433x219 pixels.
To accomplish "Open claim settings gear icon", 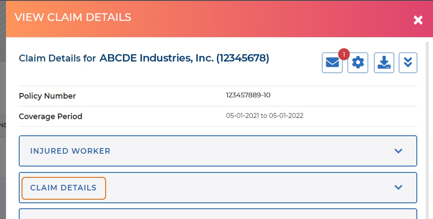I will (x=358, y=63).
